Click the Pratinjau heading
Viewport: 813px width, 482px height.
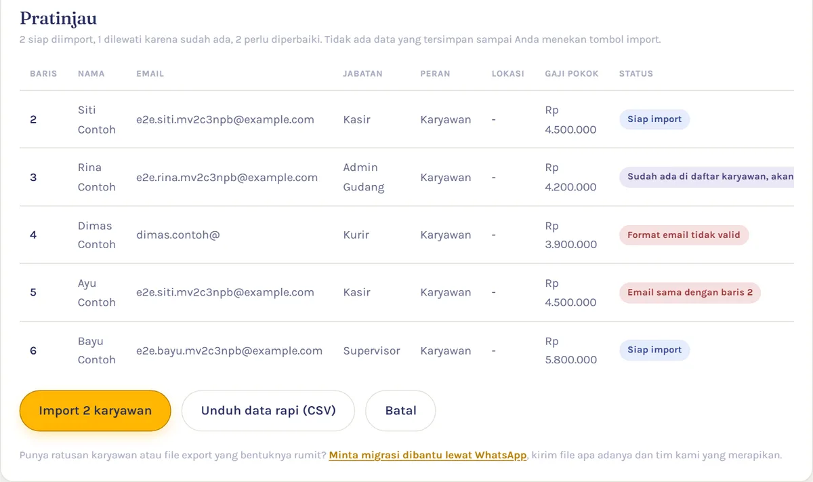pos(58,18)
